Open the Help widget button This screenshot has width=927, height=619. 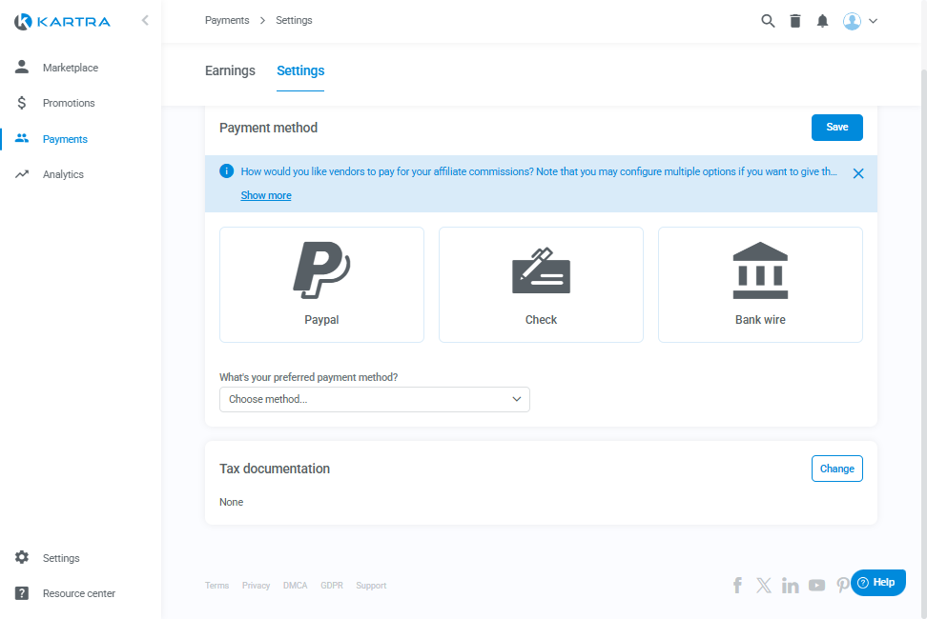tap(878, 583)
